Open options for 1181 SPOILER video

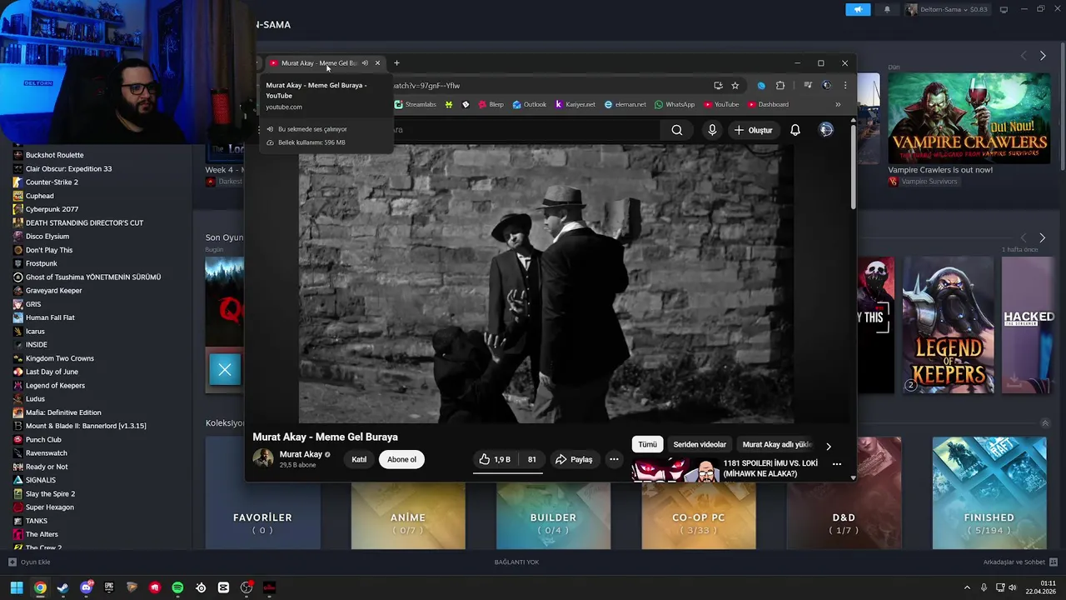(837, 464)
